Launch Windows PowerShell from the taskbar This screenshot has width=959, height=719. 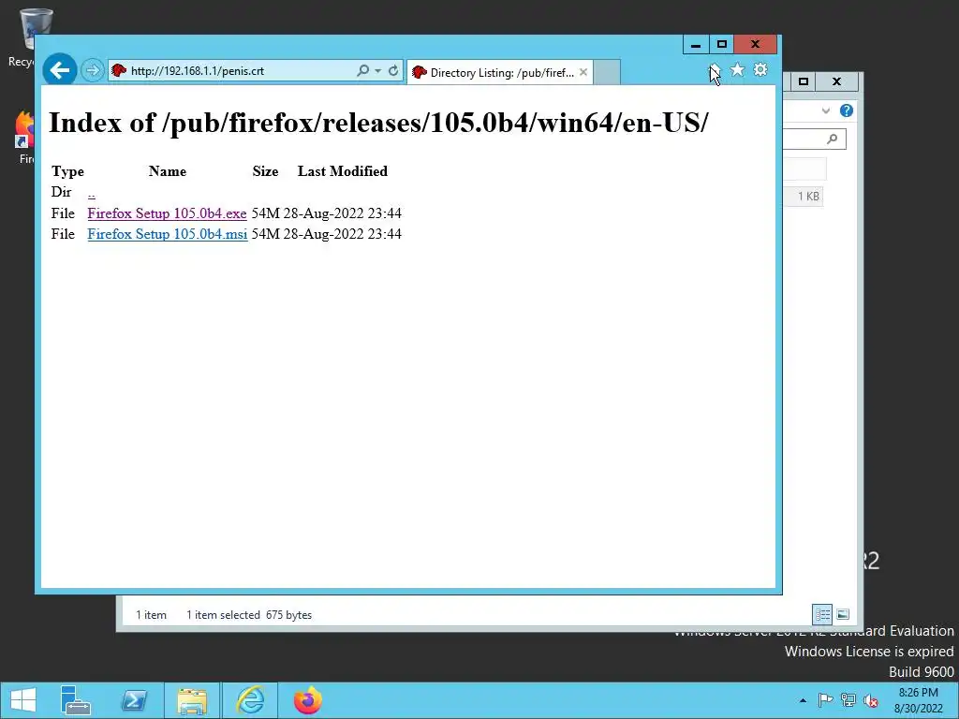[x=134, y=700]
